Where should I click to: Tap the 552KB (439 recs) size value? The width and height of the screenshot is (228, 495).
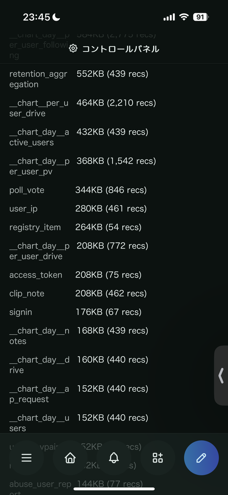(x=112, y=74)
